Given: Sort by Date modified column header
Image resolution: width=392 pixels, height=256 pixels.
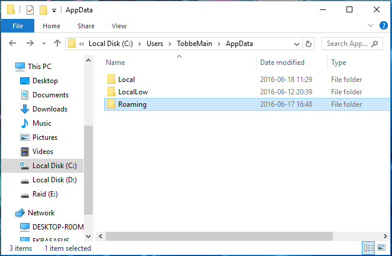Looking at the screenshot, I should (282, 63).
